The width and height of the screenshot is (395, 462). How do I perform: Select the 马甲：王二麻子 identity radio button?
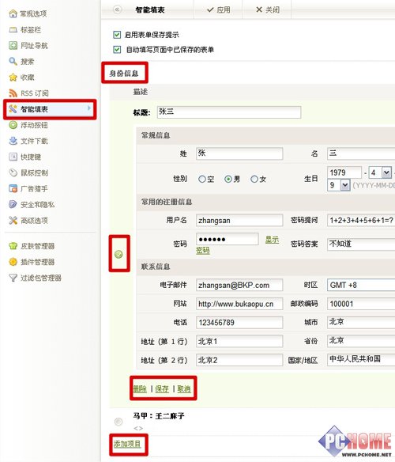[x=118, y=422]
